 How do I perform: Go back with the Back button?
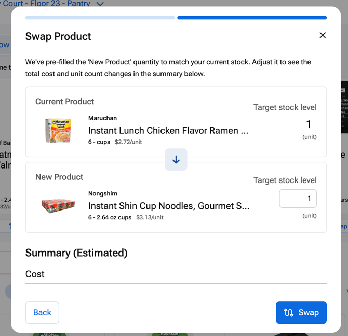click(x=42, y=312)
